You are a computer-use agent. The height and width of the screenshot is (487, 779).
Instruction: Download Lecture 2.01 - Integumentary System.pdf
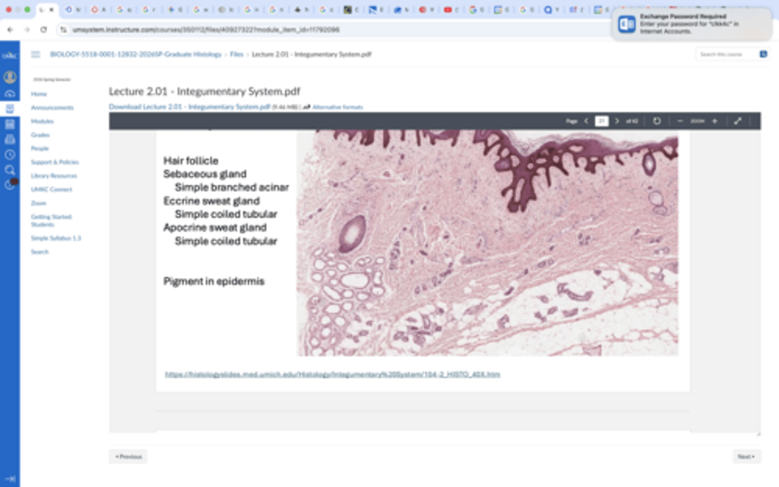pyautogui.click(x=189, y=106)
